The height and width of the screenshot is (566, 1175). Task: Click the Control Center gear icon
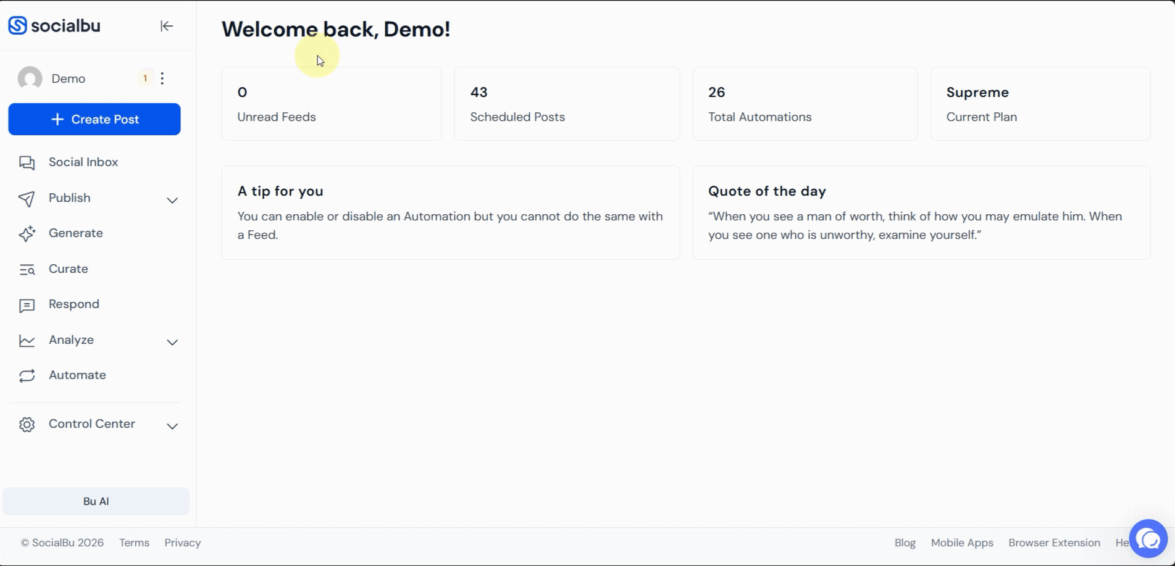(27, 424)
